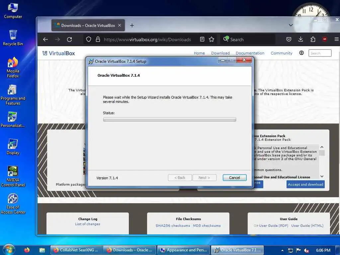Click the Firefox forward arrow
Image resolution: width=340 pixels, height=255 pixels.
pyautogui.click(x=57, y=40)
